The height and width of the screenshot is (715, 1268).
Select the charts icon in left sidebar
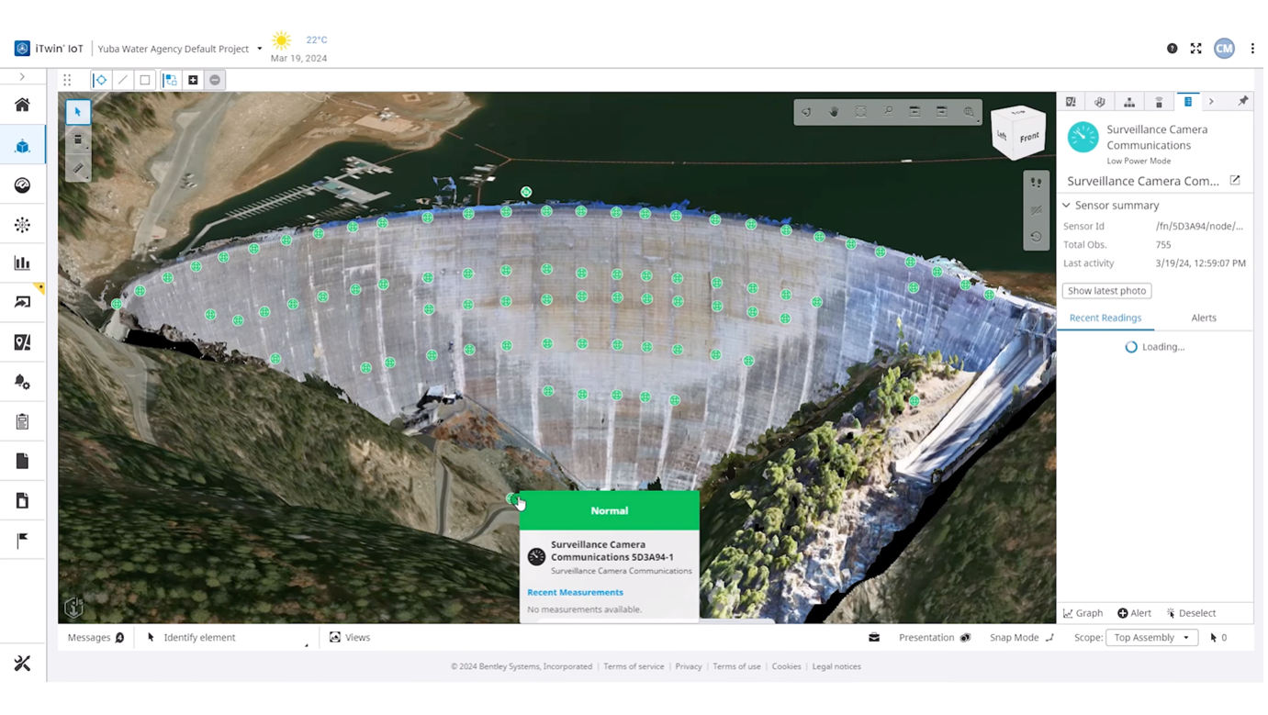coord(23,263)
